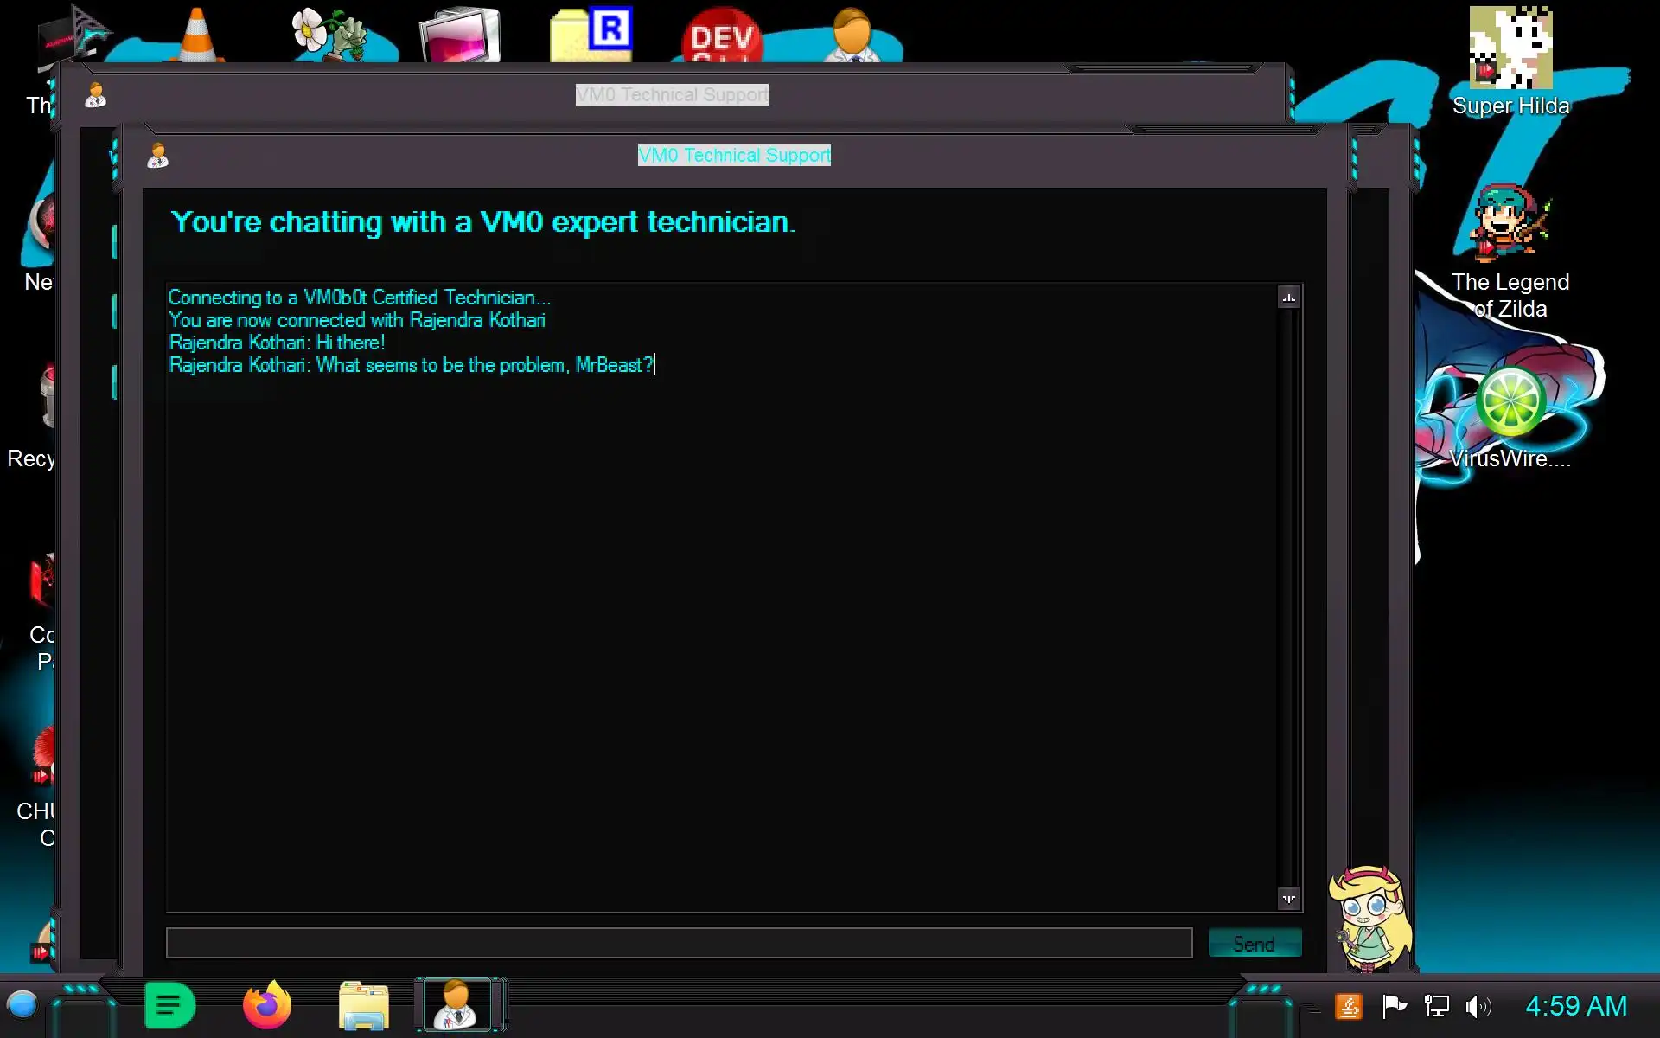The height and width of the screenshot is (1038, 1660).
Task: Click the VM0 Technical Support taskbar button
Action: pos(456,1005)
